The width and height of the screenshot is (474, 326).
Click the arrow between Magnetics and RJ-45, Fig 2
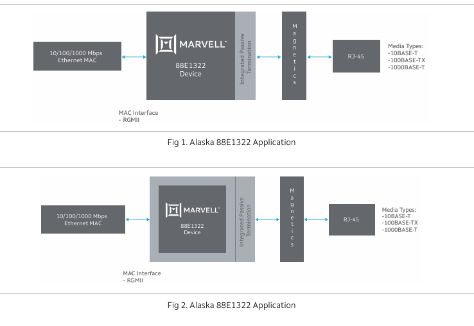click(x=316, y=220)
